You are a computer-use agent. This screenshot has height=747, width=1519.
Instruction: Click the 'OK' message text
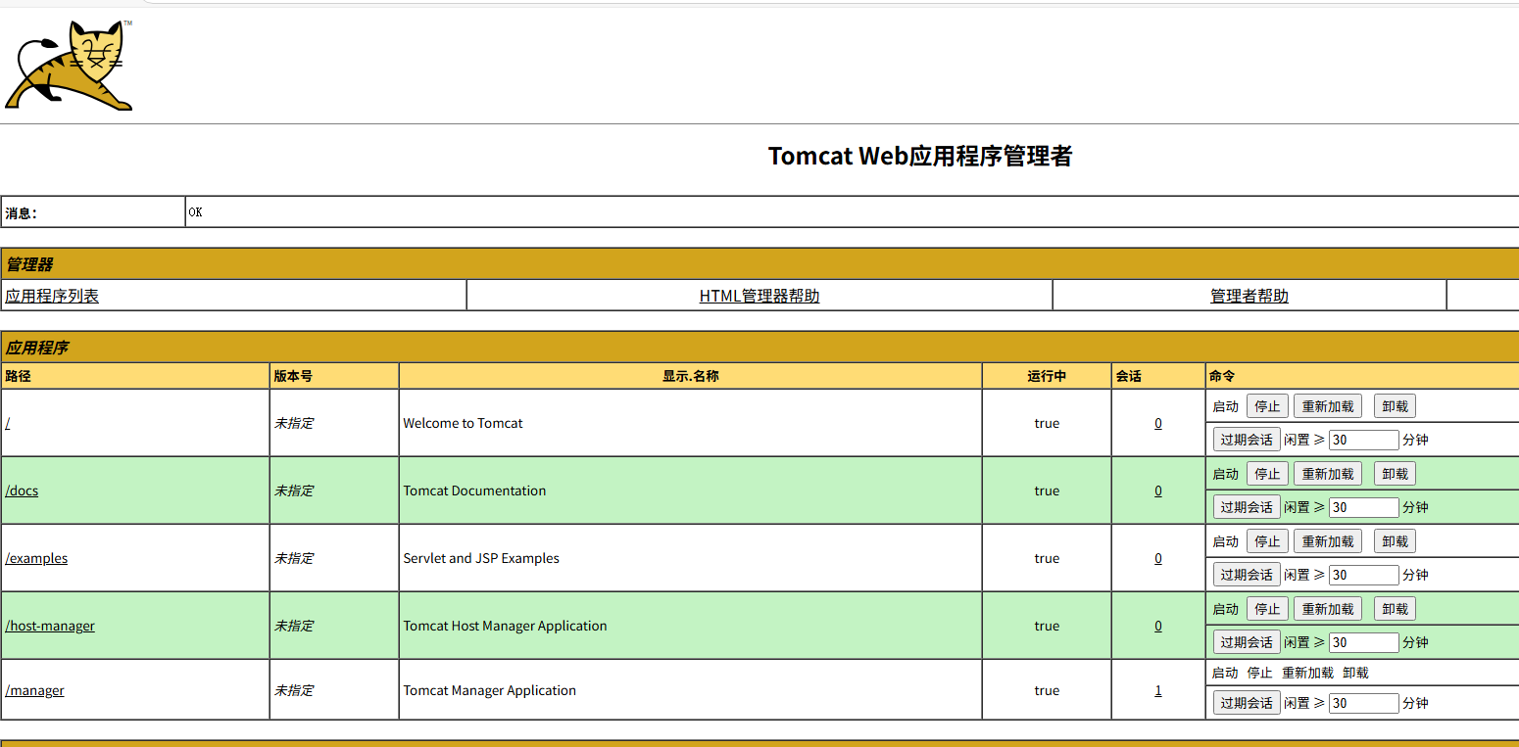pos(196,211)
